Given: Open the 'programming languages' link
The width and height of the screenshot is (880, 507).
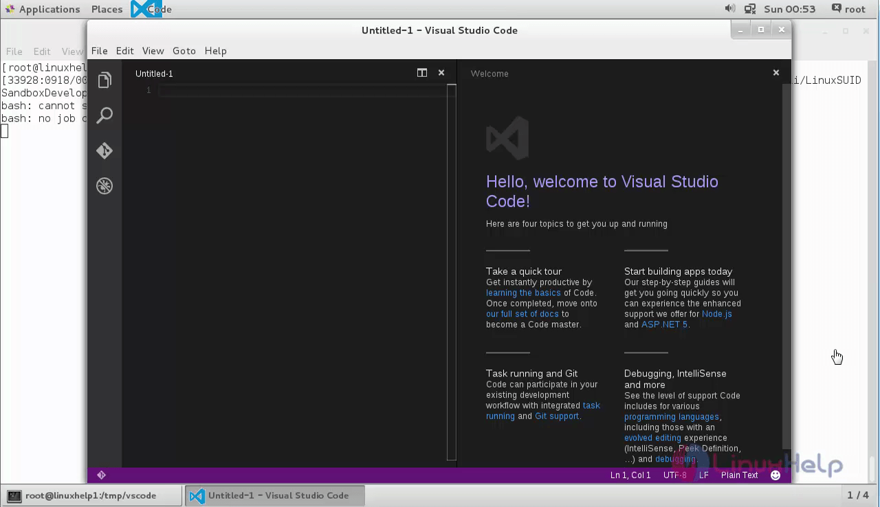Looking at the screenshot, I should coord(672,417).
